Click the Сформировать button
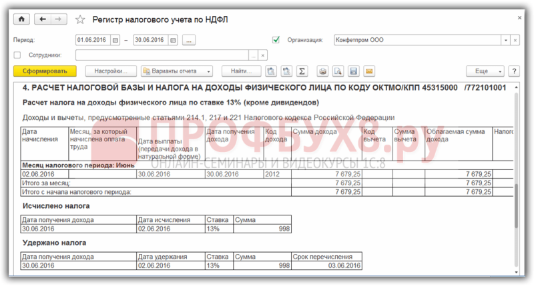Image resolution: width=534 pixels, height=286 pixels. (45, 71)
